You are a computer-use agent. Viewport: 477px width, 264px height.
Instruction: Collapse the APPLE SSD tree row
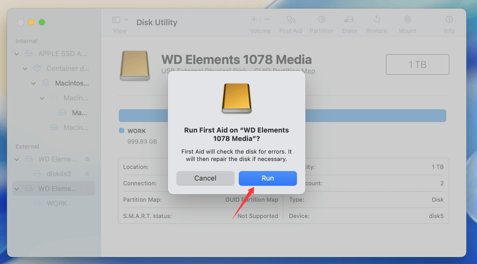pos(17,54)
